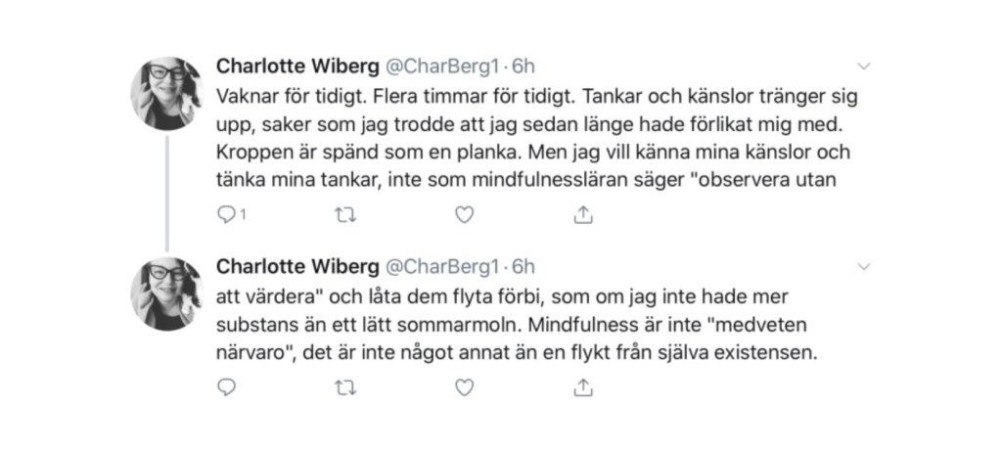Open the second tweet's chevron menu
This screenshot has height=450, width=1002.
863,266
